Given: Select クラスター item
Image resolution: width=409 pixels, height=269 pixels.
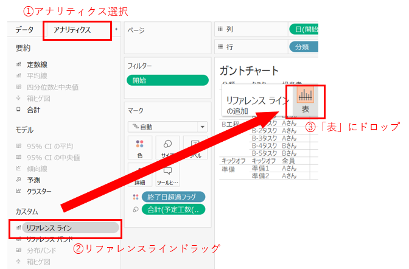Looking at the screenshot, I should pos(39,192).
